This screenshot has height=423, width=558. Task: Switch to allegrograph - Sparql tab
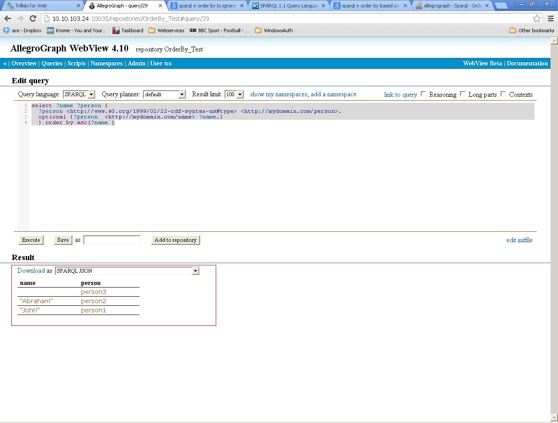click(453, 6)
